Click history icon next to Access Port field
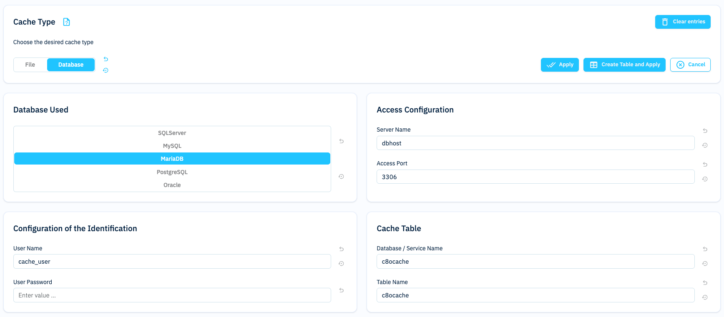724x317 pixels. (x=705, y=179)
